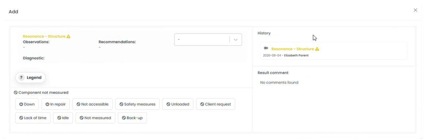This screenshot has height=139, width=424.
Task: Select the Back-up option
Action: click(x=132, y=118)
